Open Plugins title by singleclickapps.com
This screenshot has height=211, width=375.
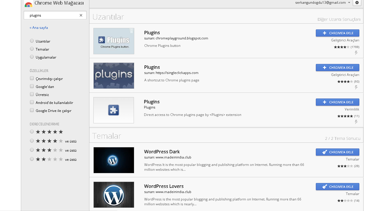152,67
